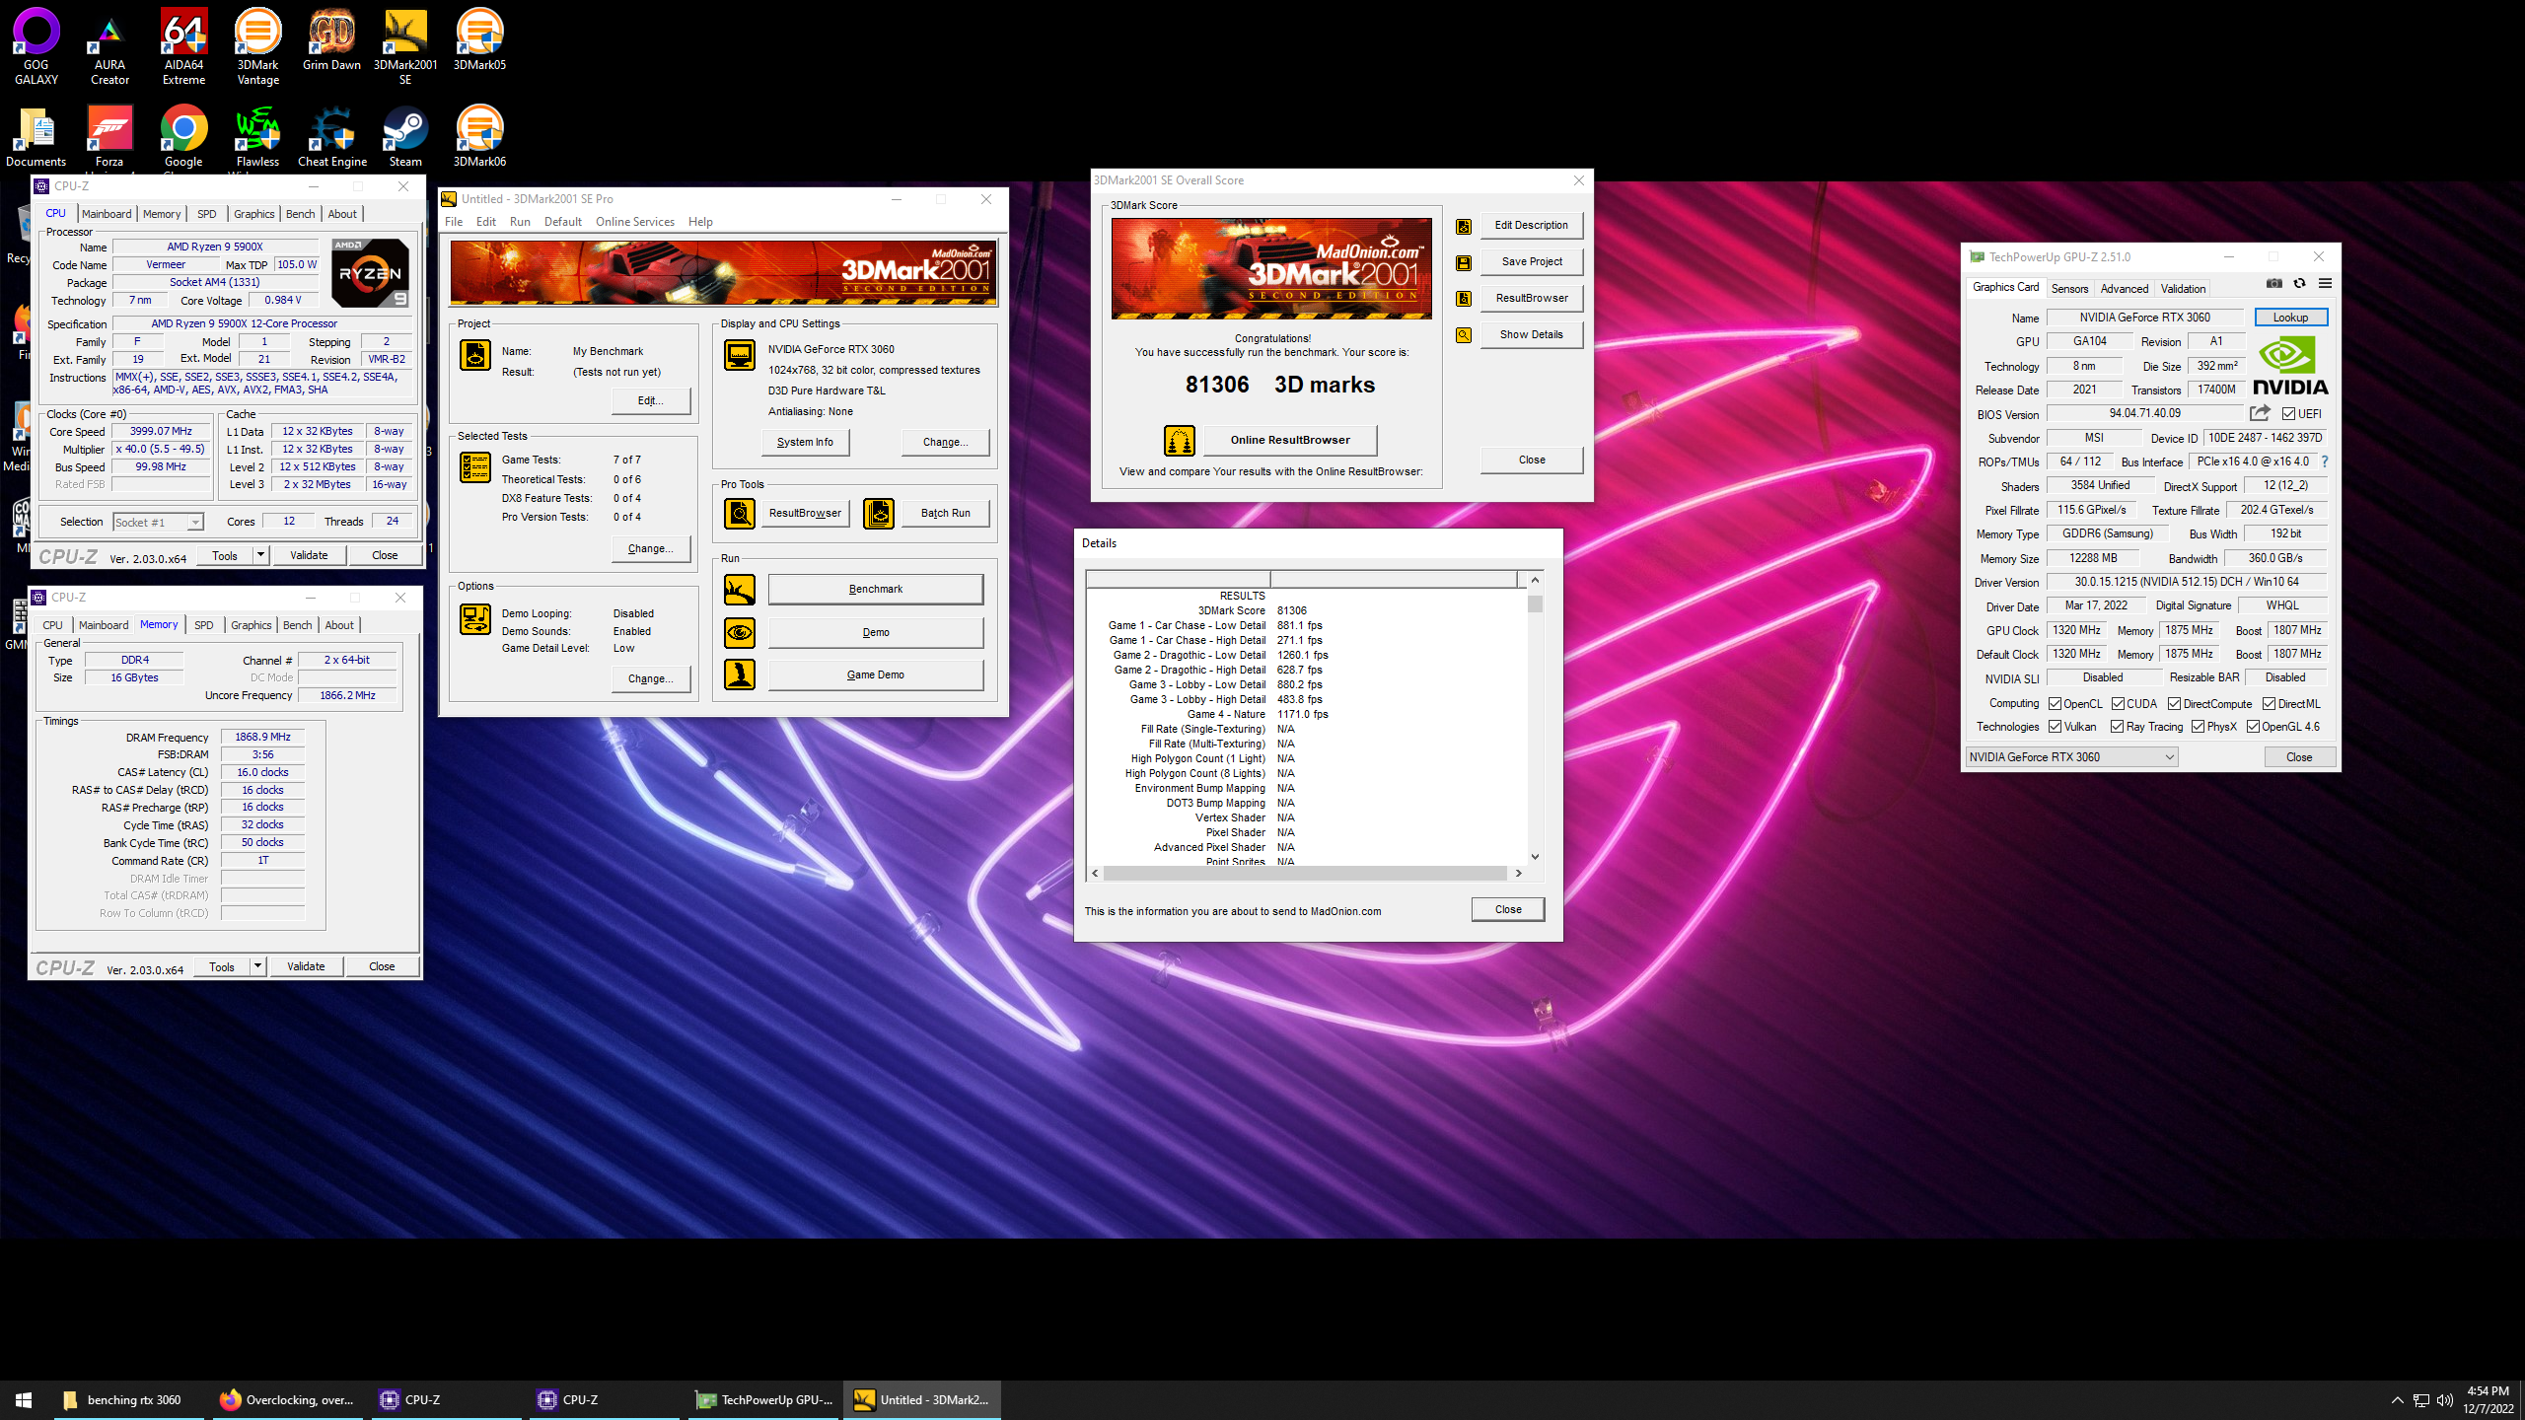Open the AURA Creator desktop shortcut

point(109,46)
